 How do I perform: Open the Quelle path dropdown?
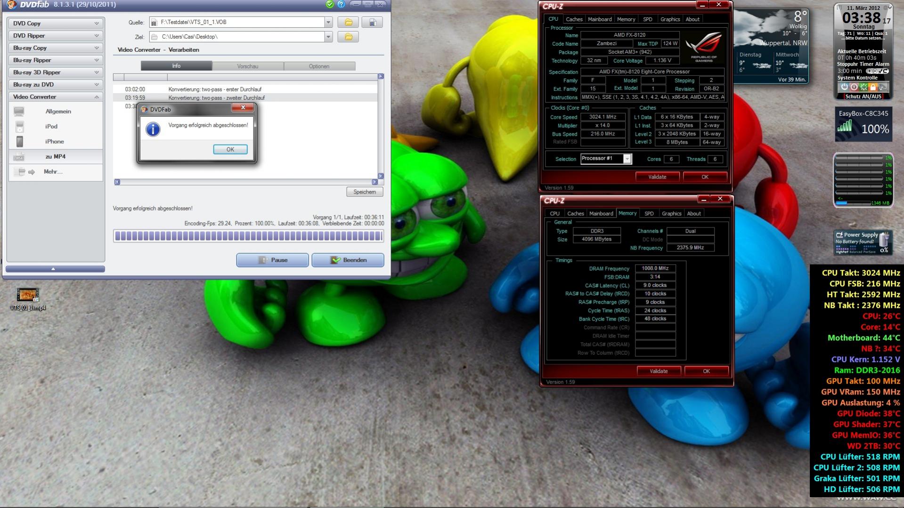pos(328,22)
